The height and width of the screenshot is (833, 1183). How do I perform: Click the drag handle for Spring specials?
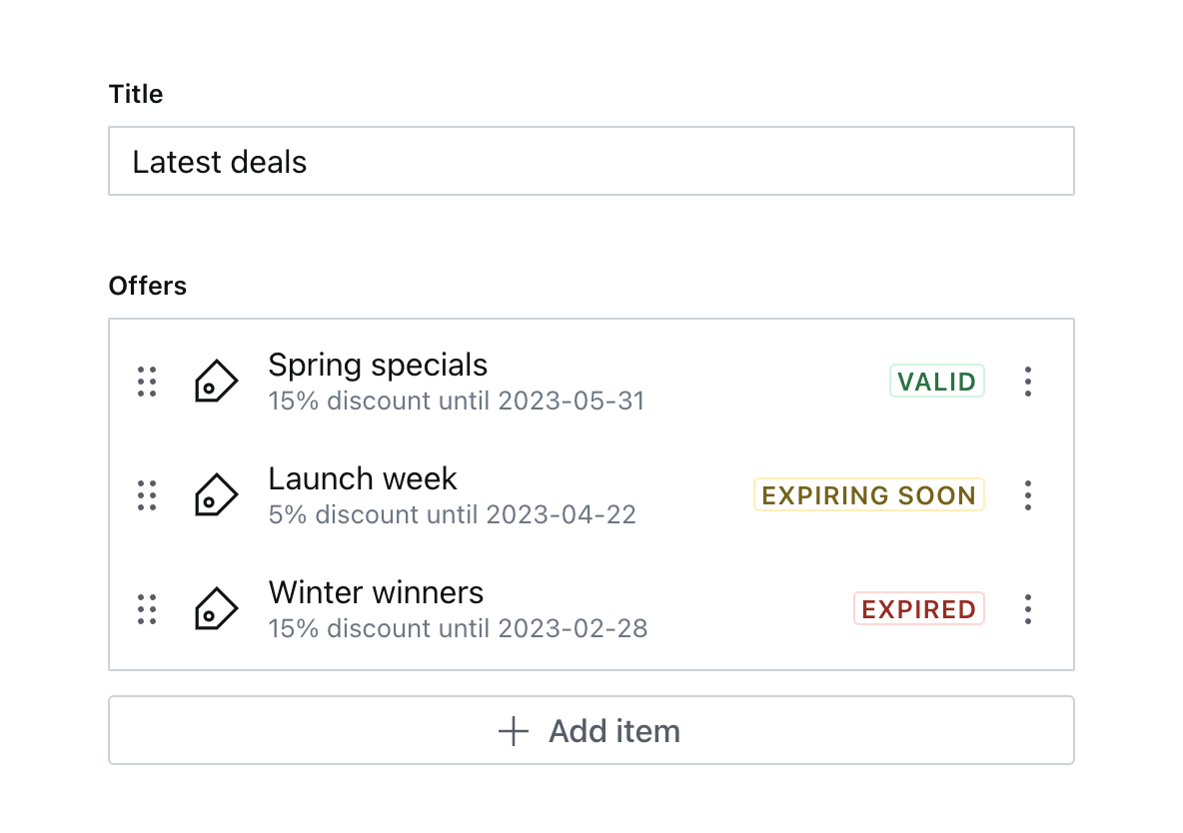pos(146,381)
